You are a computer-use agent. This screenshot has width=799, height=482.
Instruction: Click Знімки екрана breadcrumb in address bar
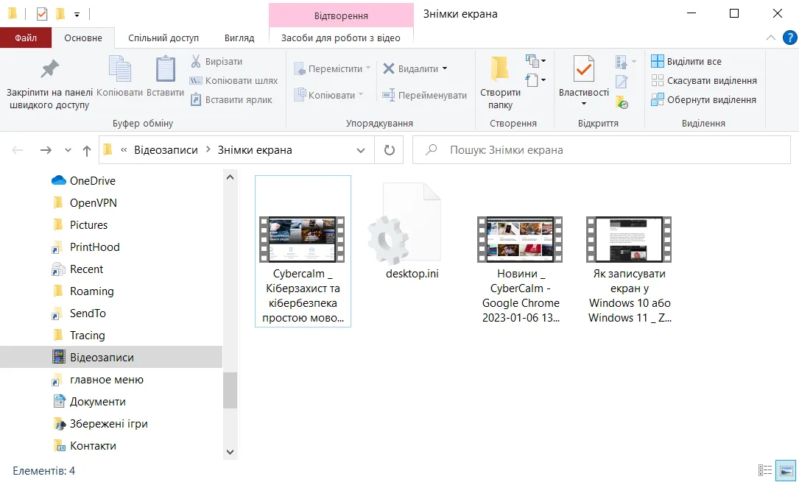click(x=255, y=150)
